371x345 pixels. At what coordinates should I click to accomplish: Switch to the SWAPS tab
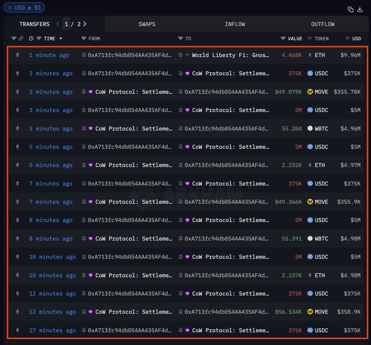point(147,24)
